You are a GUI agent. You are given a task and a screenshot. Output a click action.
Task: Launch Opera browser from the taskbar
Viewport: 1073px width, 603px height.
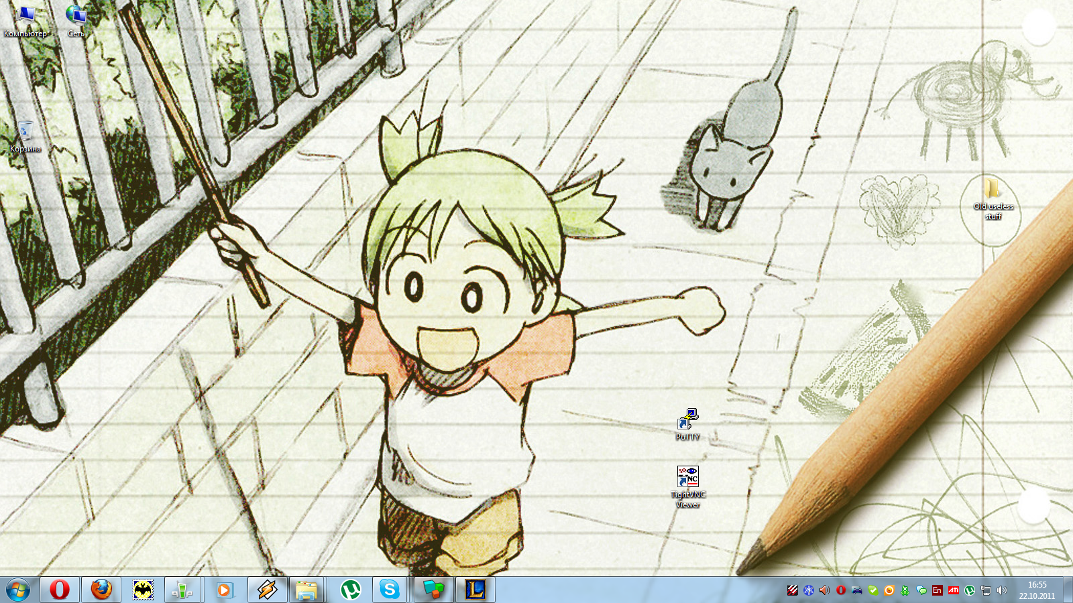[x=60, y=590]
